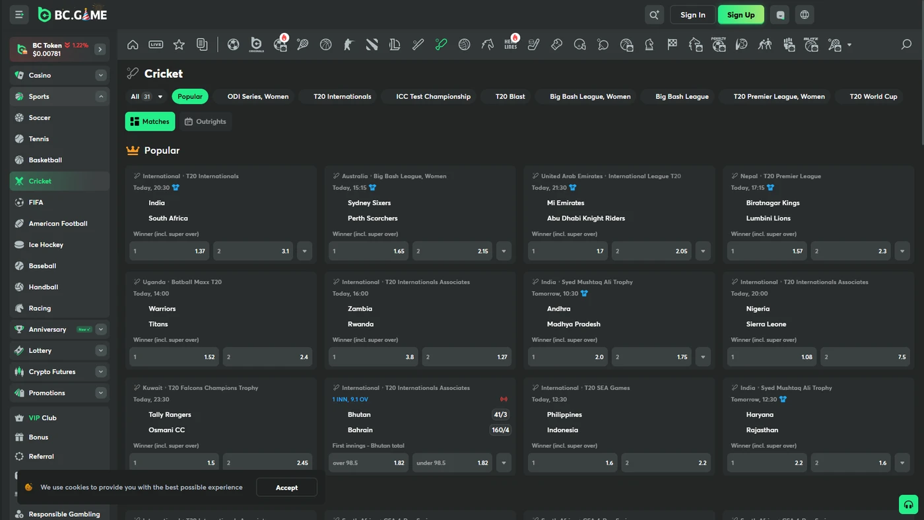Select Big Bash League filter tab

(682, 96)
